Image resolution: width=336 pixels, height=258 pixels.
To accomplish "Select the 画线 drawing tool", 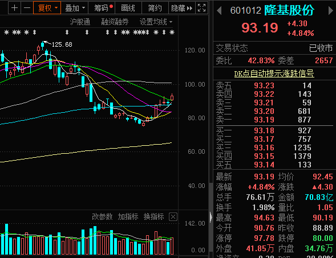I will (128, 8).
